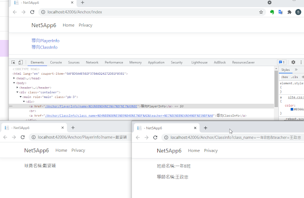
Task: Switch to the Network tab
Action: click(x=92, y=62)
